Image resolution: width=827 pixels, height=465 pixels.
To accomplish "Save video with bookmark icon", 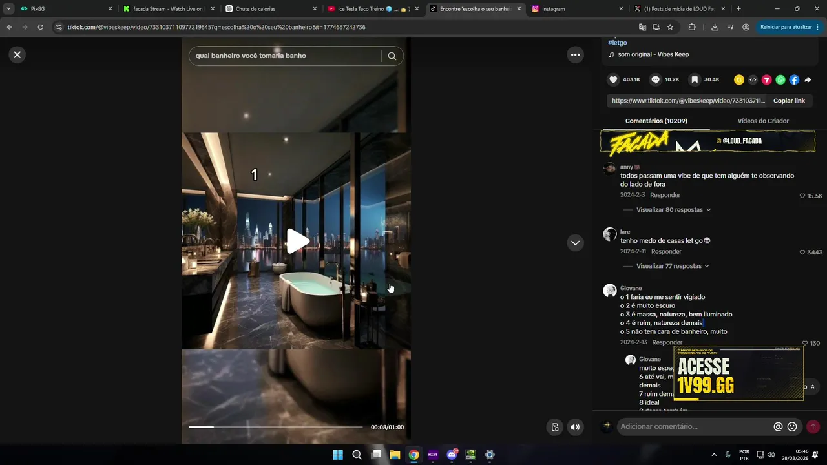I will [695, 79].
